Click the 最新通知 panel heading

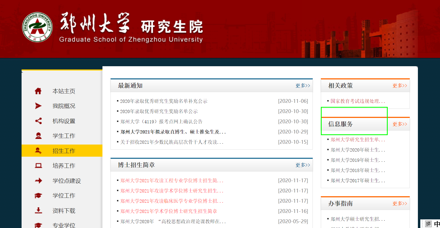click(x=130, y=86)
